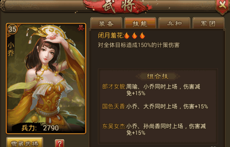Click the third flame skill-level icon

click(142, 35)
